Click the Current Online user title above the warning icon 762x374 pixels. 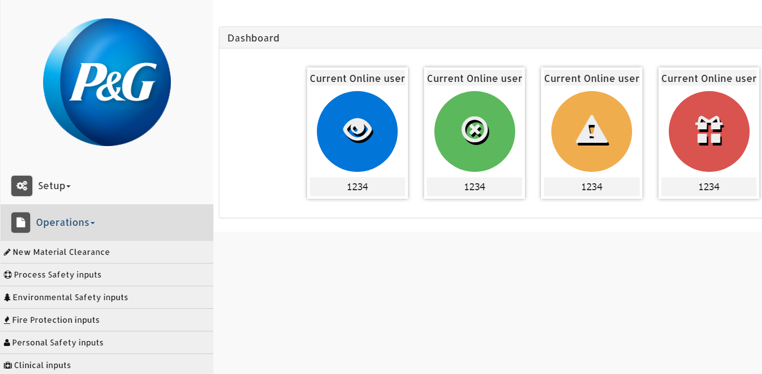coord(592,78)
